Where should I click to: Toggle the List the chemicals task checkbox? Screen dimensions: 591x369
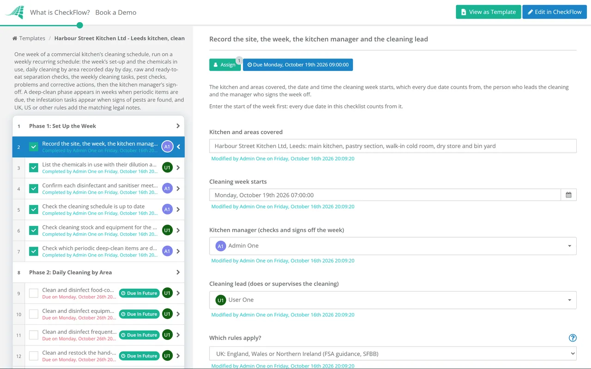pos(34,167)
